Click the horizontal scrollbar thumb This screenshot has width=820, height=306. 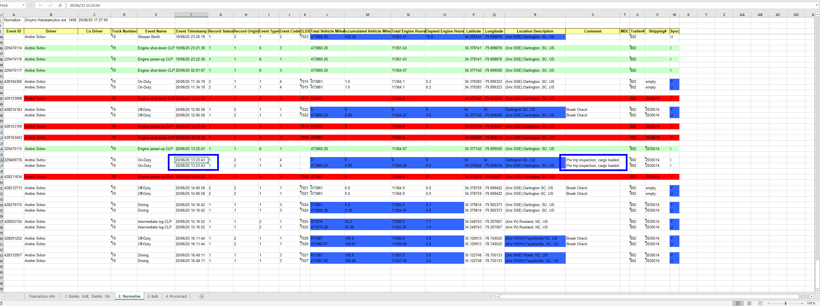point(649,296)
